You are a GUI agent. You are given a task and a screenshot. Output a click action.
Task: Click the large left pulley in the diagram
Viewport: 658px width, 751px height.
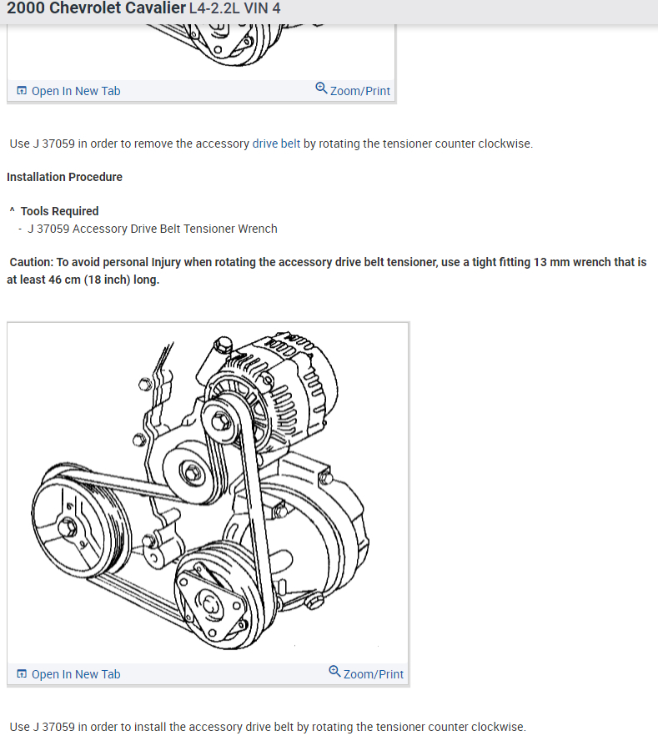point(79,522)
